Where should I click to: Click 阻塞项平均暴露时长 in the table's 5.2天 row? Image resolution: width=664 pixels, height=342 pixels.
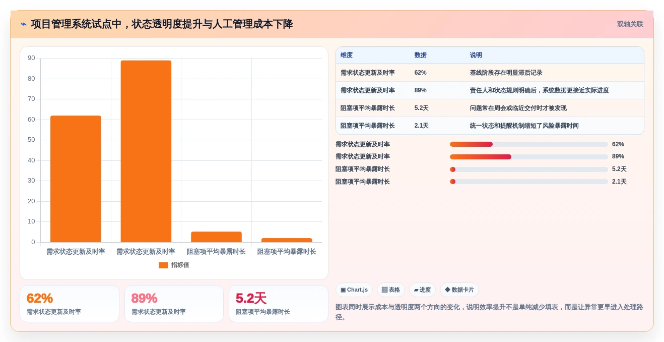(368, 108)
